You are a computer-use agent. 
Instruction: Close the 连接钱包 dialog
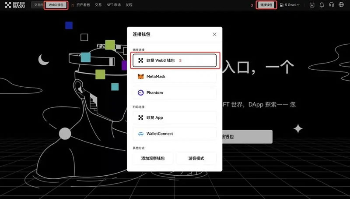click(214, 34)
